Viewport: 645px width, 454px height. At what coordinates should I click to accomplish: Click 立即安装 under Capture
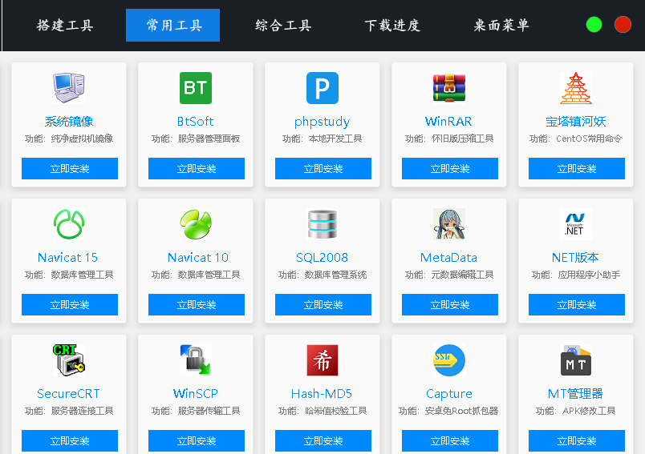click(x=450, y=441)
